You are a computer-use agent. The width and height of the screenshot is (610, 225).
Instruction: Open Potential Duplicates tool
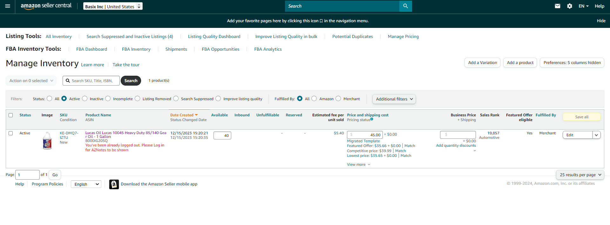pos(353,36)
